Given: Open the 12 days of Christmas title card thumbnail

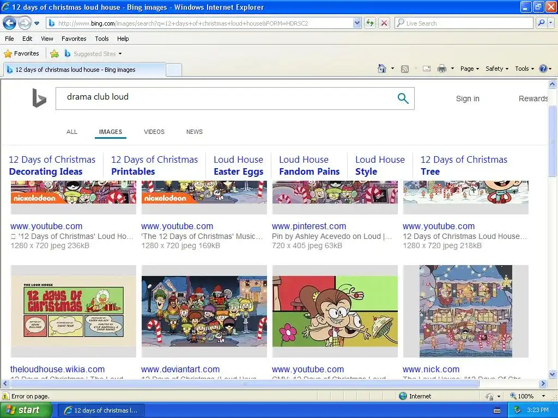Looking at the screenshot, I should pyautogui.click(x=74, y=311).
